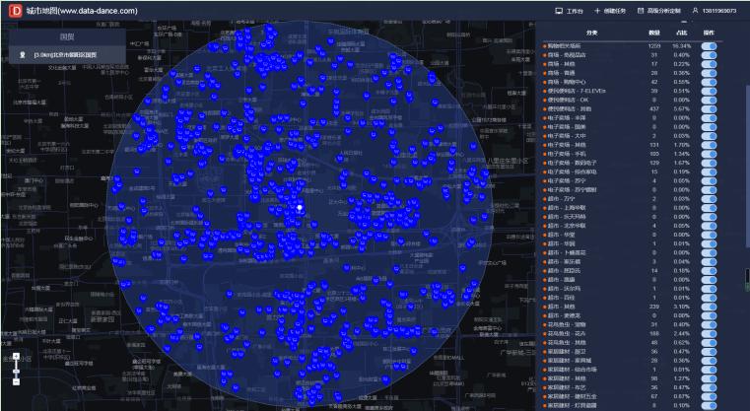Toggle the 购物相关场所 category switch

709,45
